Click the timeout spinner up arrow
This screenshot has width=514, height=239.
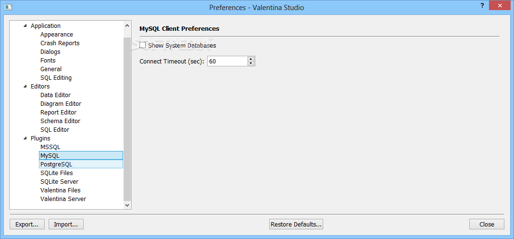coord(251,59)
